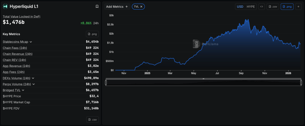Open the embed code icon button
The width and height of the screenshot is (305, 126).
261,7
